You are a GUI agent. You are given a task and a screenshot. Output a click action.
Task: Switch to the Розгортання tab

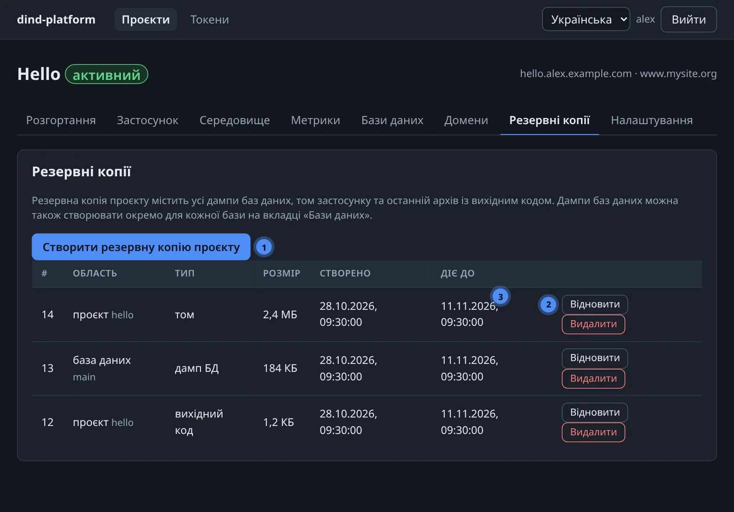[x=61, y=120]
